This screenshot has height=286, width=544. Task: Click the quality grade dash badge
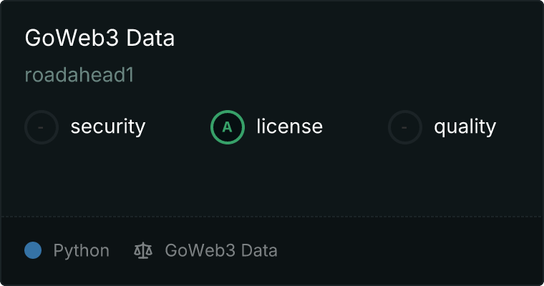click(x=405, y=127)
